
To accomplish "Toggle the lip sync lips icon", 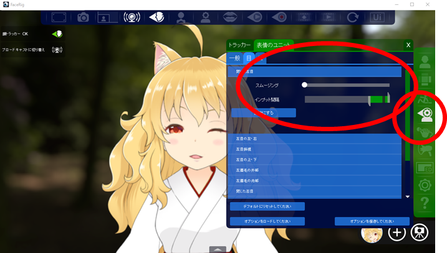I will coord(230,17).
